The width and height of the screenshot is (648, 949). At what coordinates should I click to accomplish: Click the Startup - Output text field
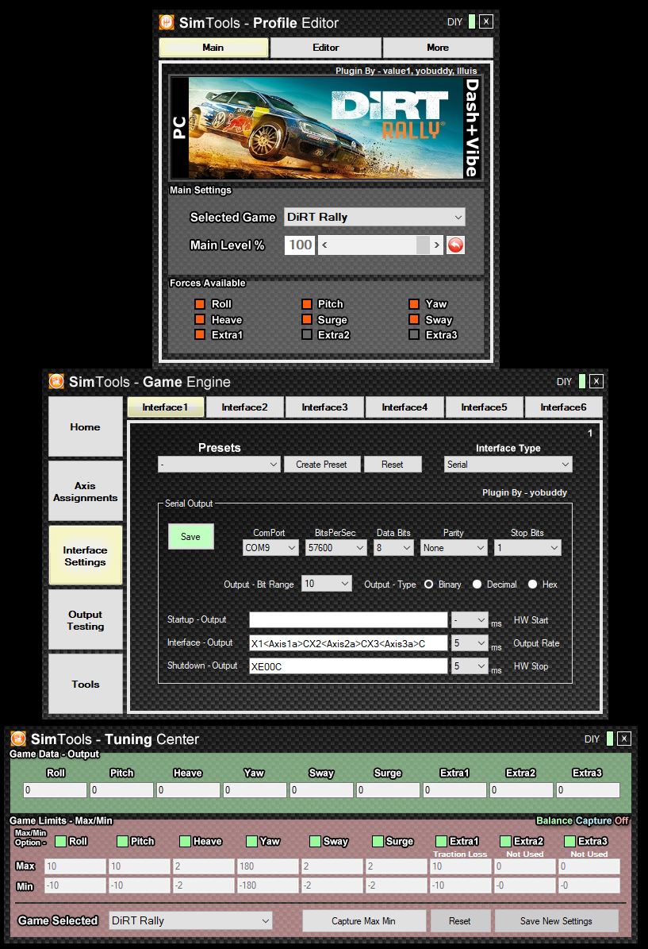pos(348,619)
